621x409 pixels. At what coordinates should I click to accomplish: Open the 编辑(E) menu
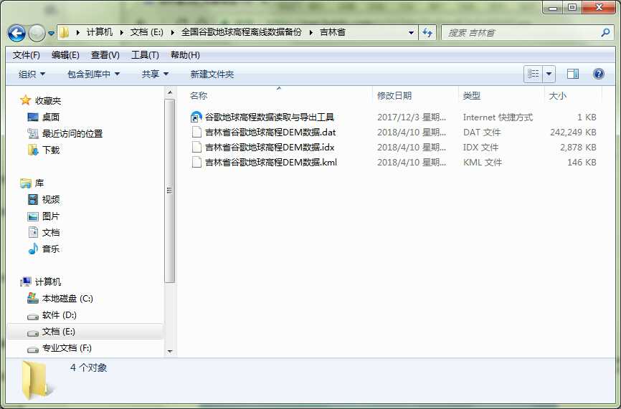coord(65,55)
